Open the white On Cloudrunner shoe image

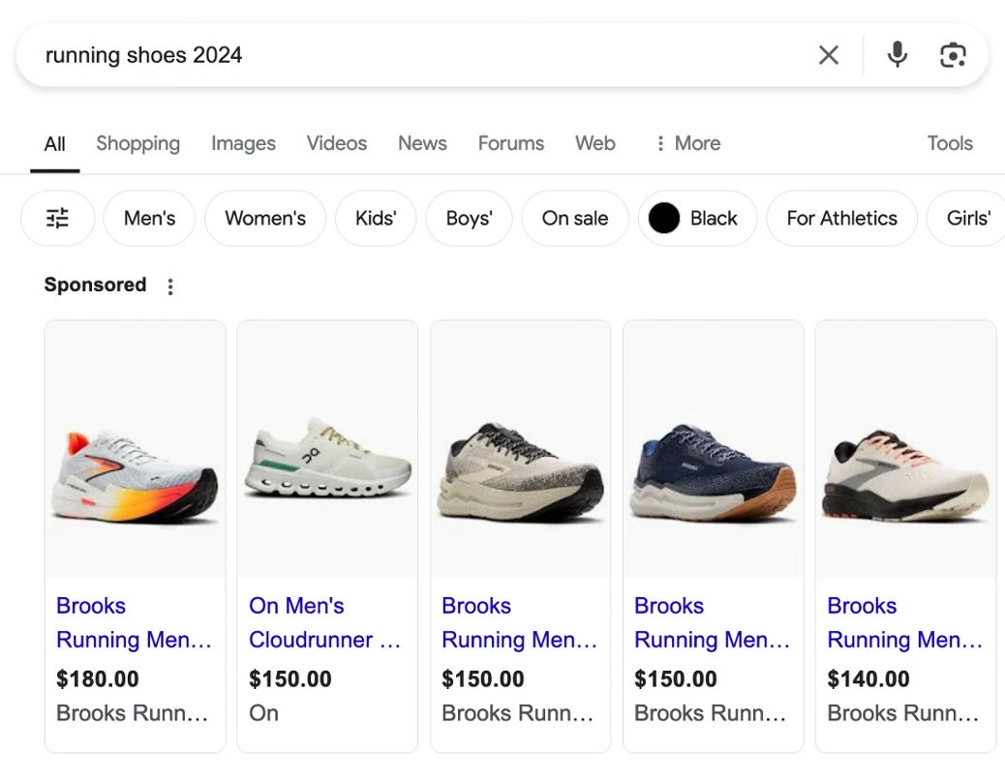coord(327,450)
